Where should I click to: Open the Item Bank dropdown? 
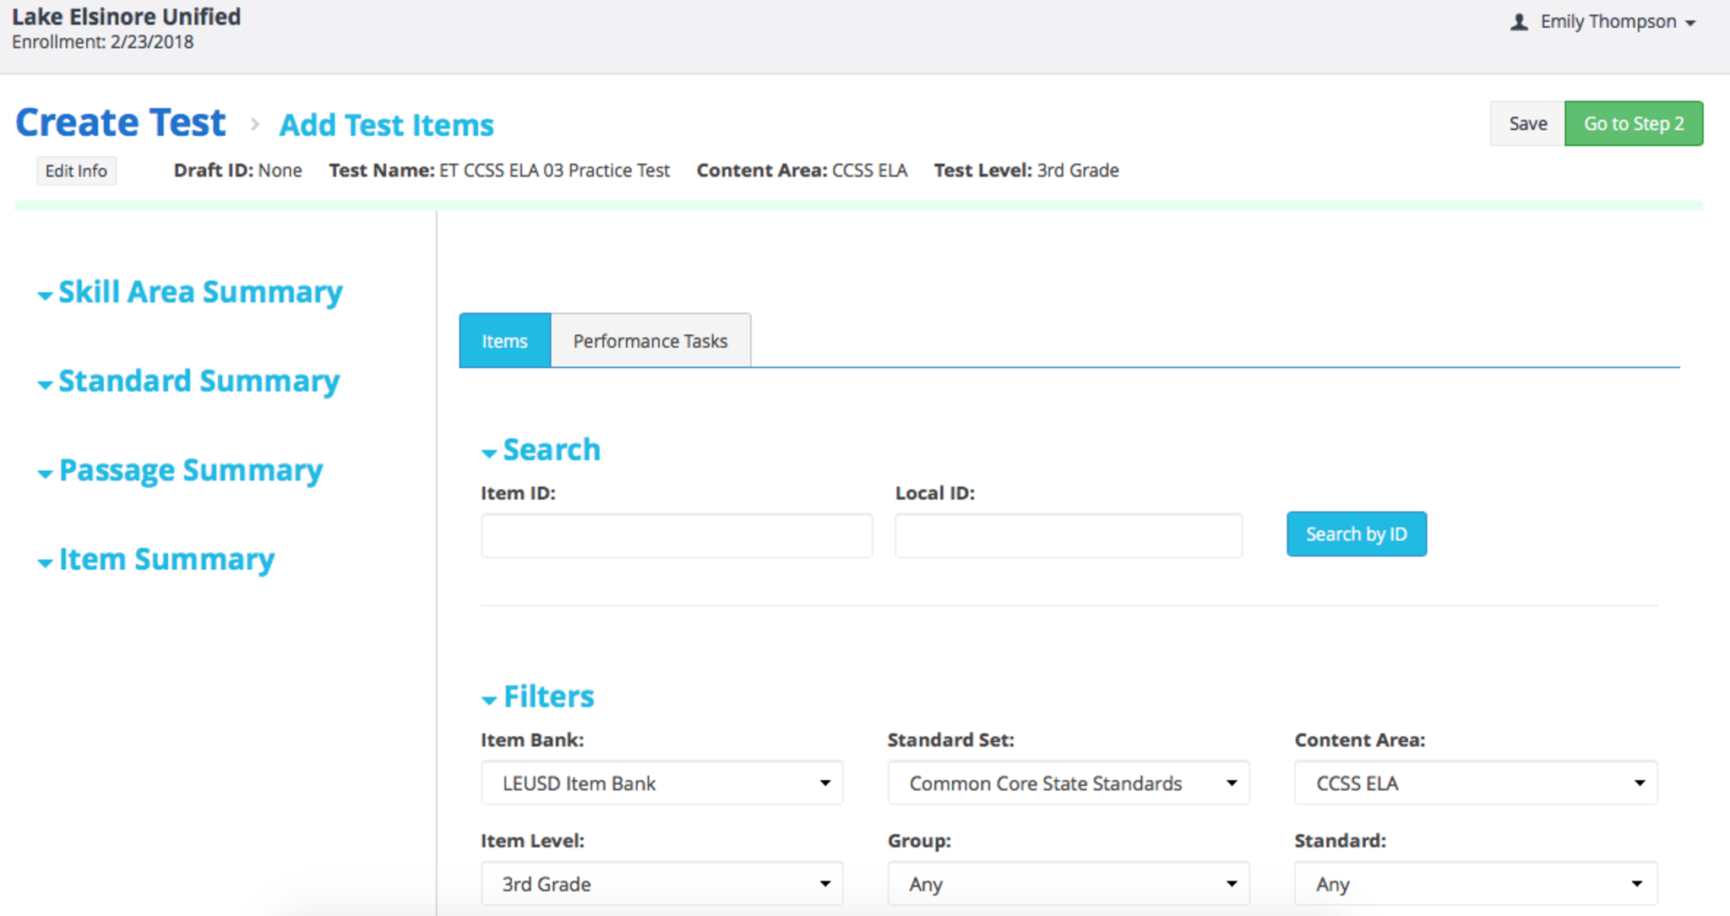click(661, 783)
